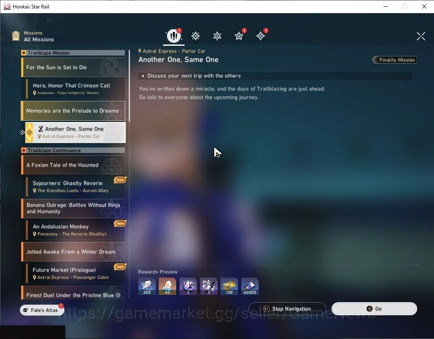434x339 pixels.
Task: View the second purple reward item of 3
Action: pyautogui.click(x=209, y=286)
